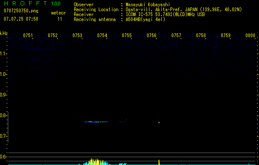Click the long meteor echo near 0754
This screenshot has width=259, height=165.
(x=97, y=122)
